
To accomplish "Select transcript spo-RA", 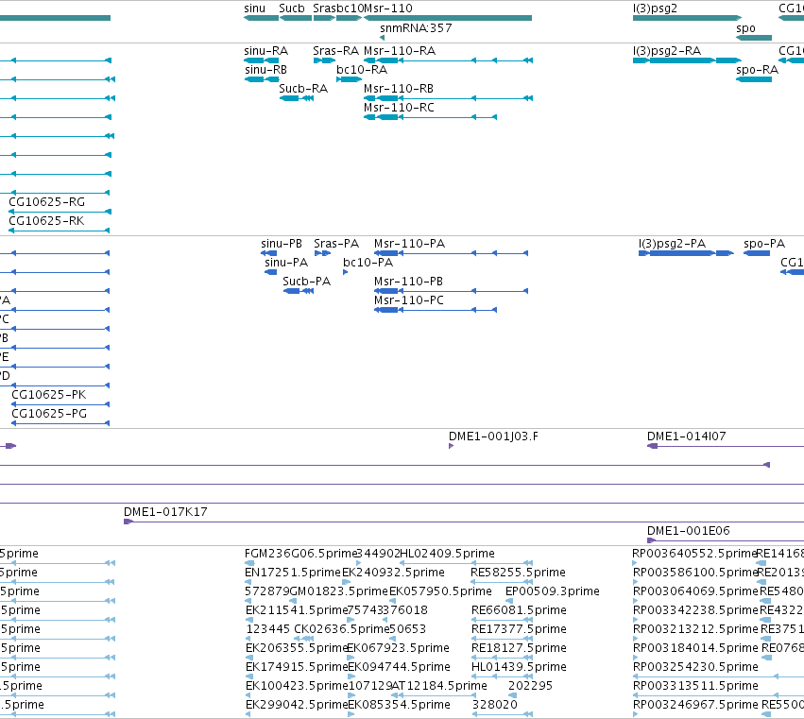I will pyautogui.click(x=754, y=79).
